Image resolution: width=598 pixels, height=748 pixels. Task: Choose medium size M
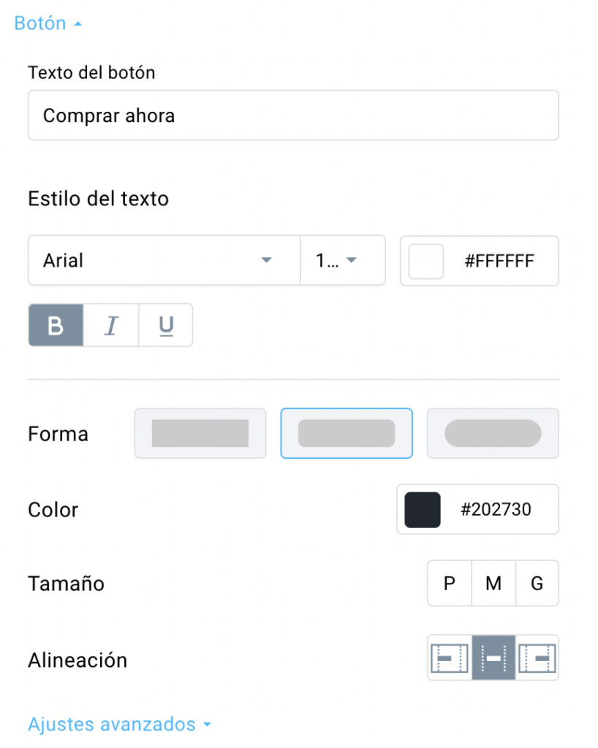click(493, 583)
